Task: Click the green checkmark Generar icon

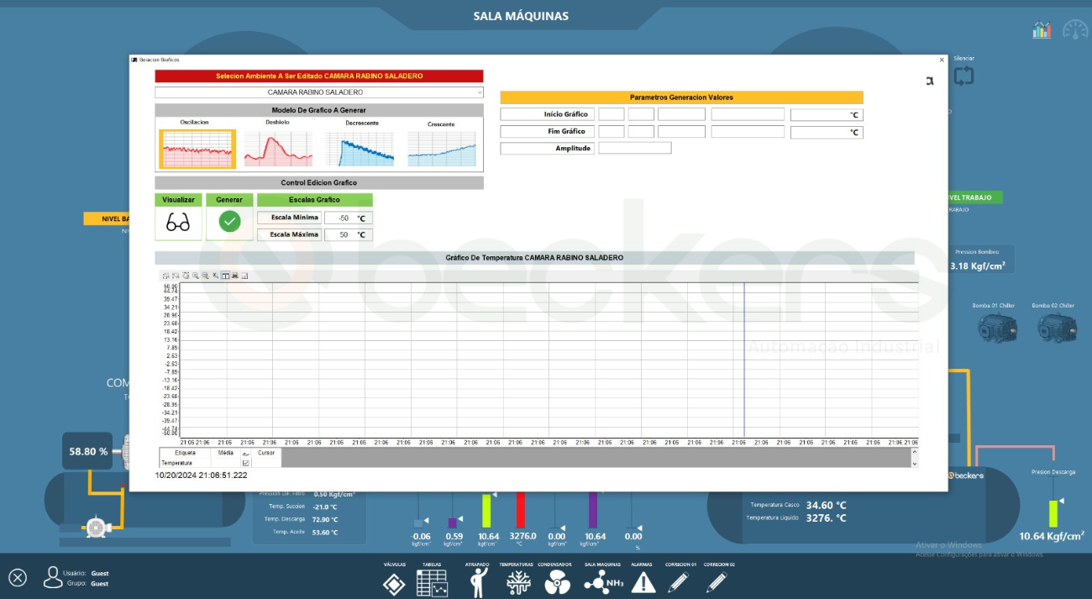Action: click(229, 222)
